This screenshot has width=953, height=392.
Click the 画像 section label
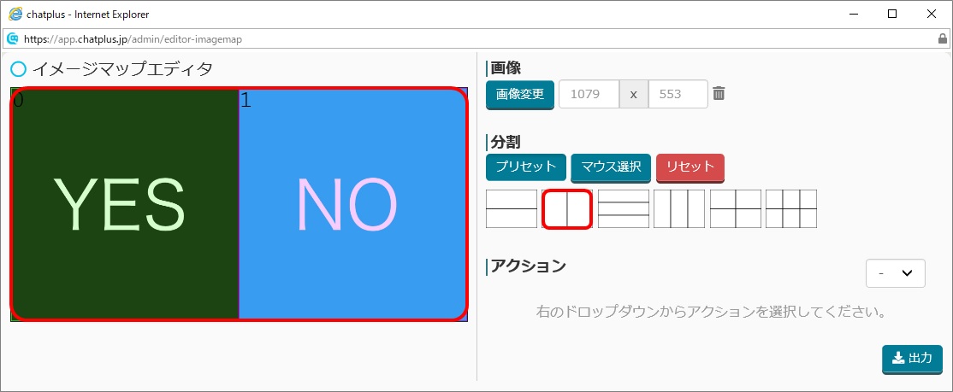(x=506, y=68)
